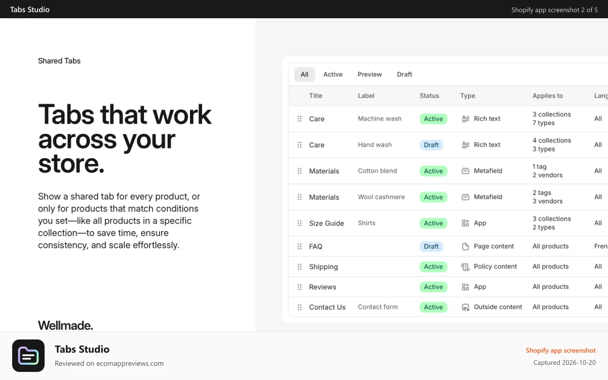Click the 1 tag 2 vendors cell
The height and width of the screenshot is (380, 608).
click(x=548, y=171)
